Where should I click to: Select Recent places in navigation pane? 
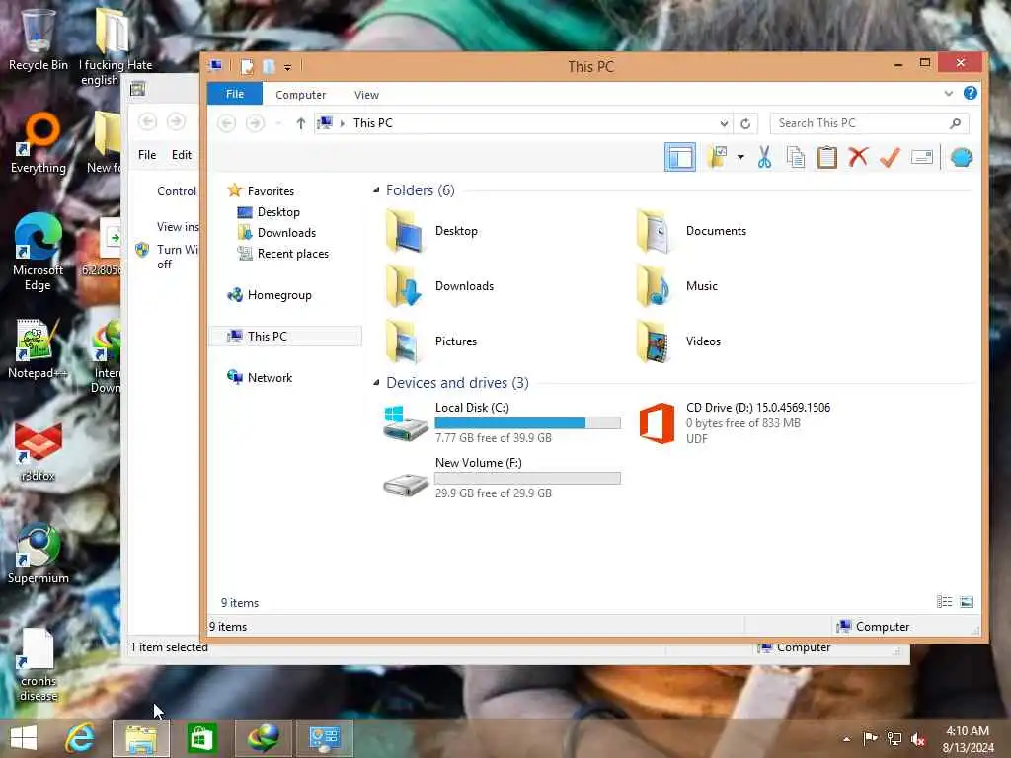tap(292, 254)
